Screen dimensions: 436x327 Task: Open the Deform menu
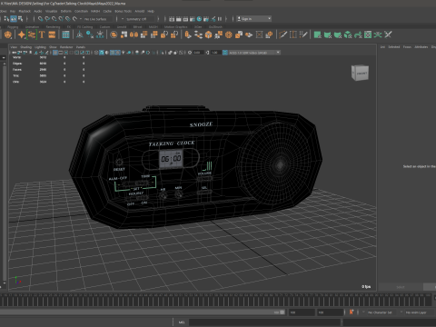65,11
